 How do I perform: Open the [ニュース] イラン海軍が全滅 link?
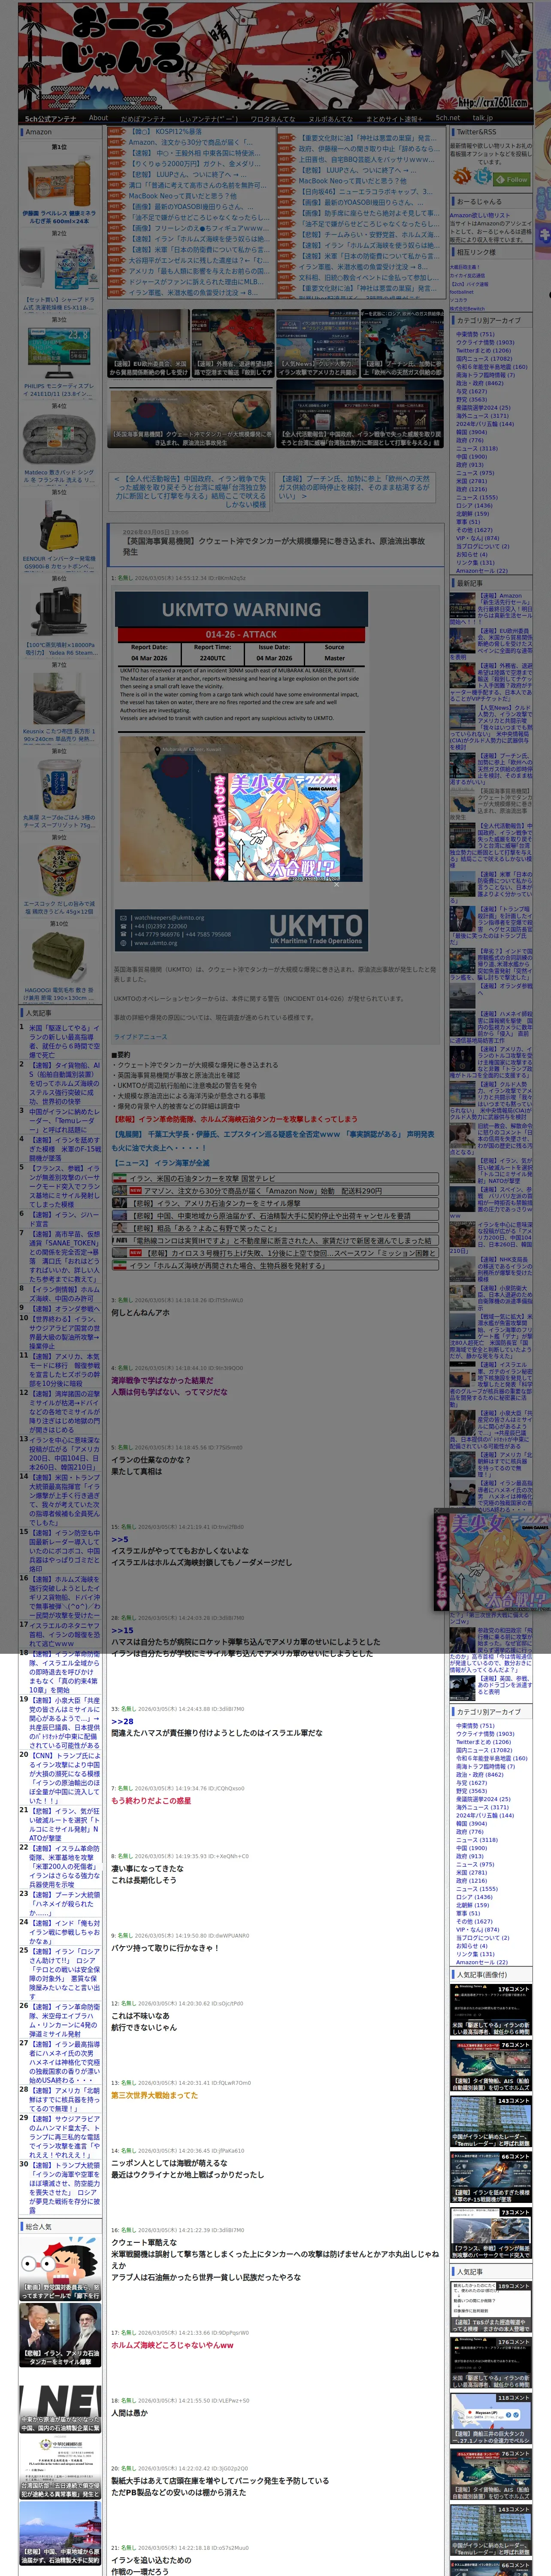coord(161,1163)
